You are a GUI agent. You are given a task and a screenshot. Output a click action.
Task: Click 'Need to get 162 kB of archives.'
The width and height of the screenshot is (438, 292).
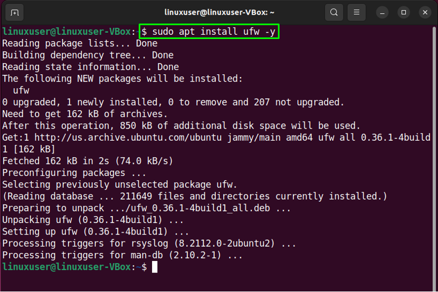pyautogui.click(x=85, y=114)
